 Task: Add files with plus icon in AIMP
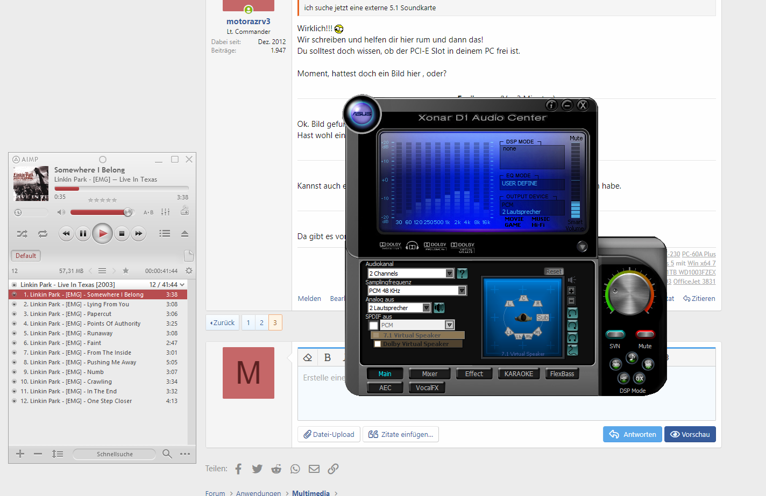(x=20, y=454)
